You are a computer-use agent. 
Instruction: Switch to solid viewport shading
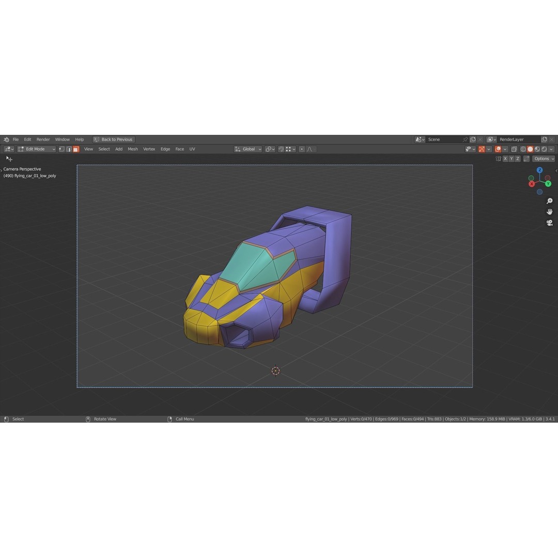pyautogui.click(x=530, y=149)
